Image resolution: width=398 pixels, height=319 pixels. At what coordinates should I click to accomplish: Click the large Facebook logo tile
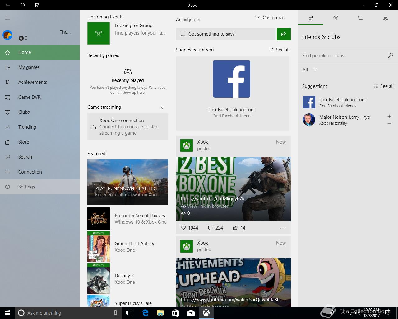click(232, 79)
